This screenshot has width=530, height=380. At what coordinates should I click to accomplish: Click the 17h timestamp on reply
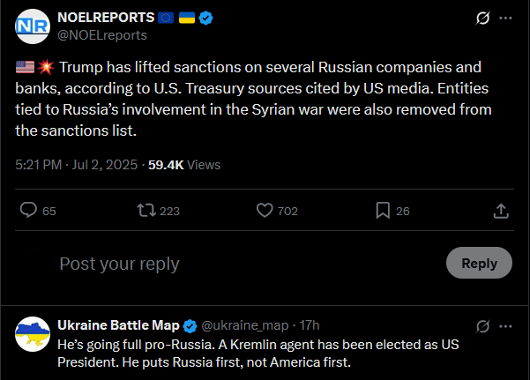tap(310, 325)
